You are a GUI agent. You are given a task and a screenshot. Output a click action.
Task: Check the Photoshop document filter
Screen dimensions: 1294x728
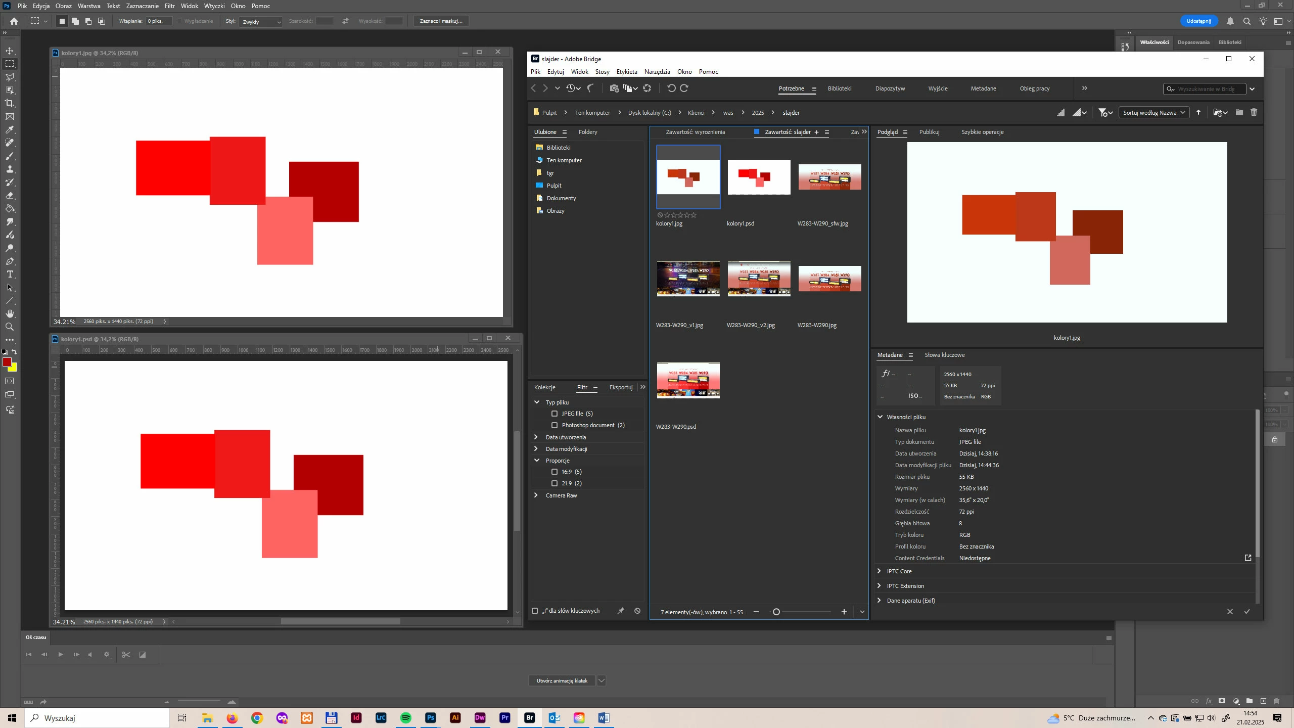(554, 425)
